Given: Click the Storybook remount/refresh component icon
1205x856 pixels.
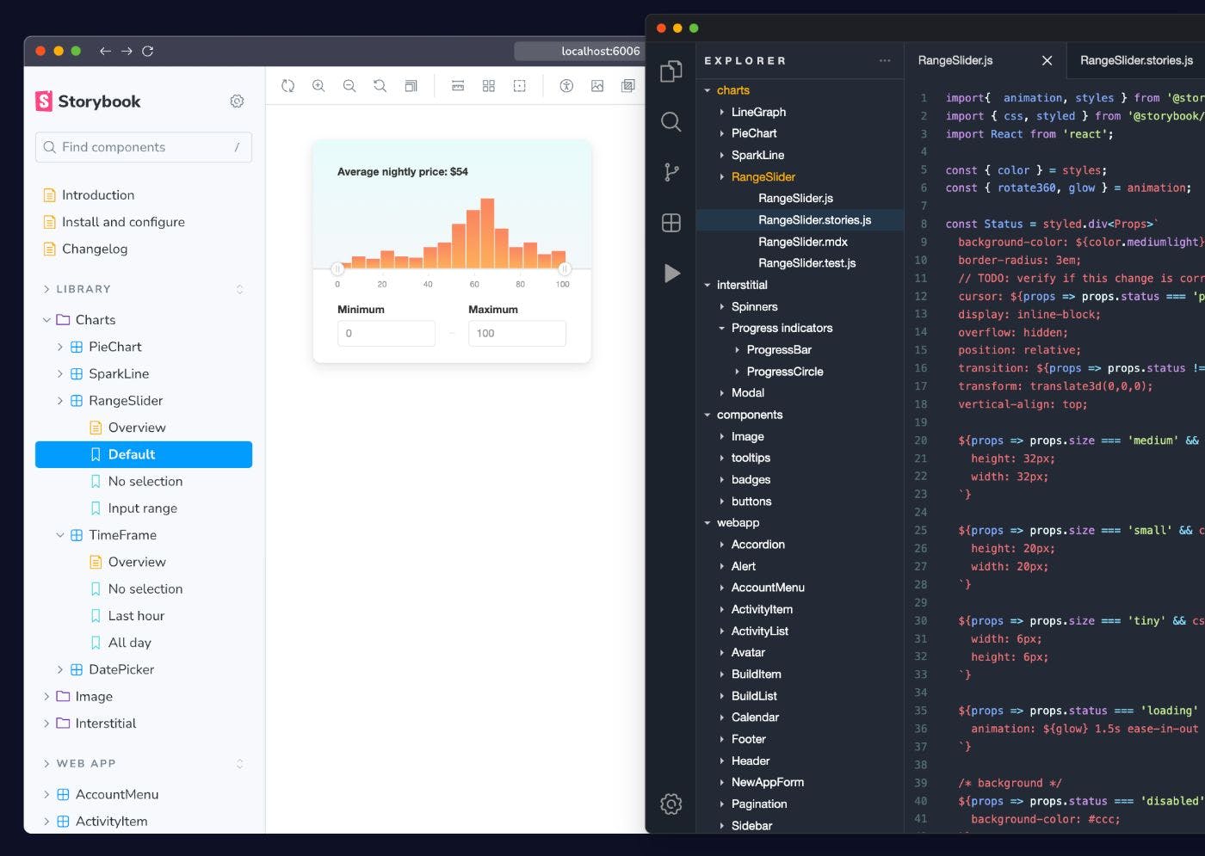Looking at the screenshot, I should [x=287, y=86].
